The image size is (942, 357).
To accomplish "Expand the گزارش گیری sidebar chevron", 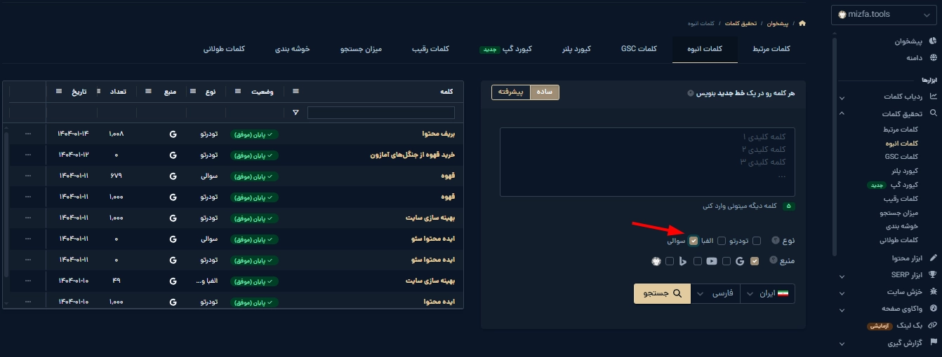I will point(842,343).
